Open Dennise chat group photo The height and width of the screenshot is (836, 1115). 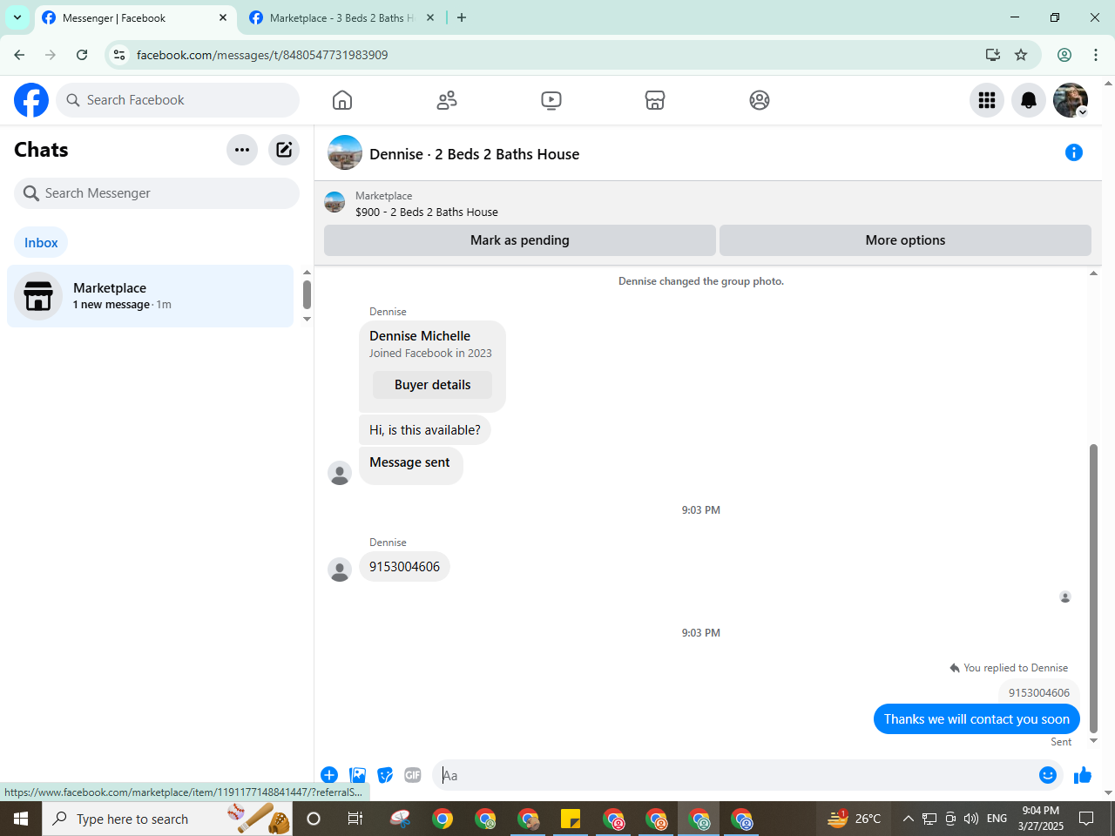[x=345, y=152]
